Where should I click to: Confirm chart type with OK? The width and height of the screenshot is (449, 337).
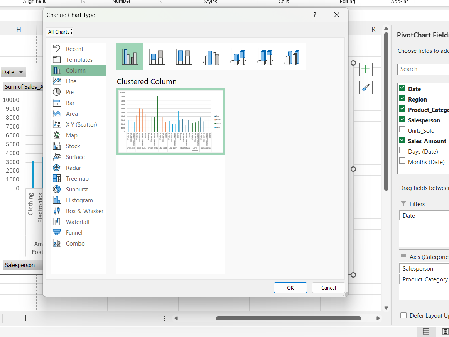[x=290, y=288]
